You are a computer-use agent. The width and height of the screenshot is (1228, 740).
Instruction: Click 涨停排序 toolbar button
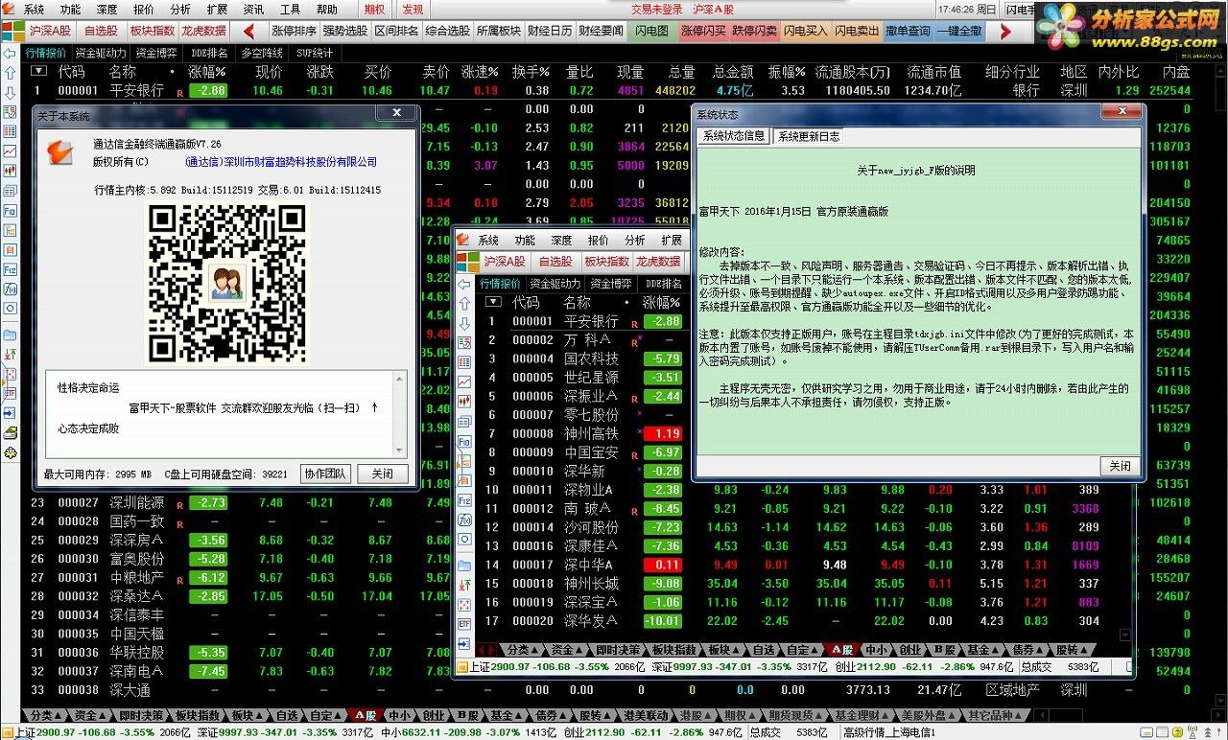point(294,31)
